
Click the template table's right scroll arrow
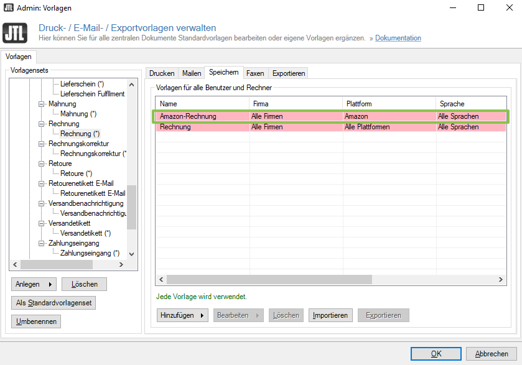coord(501,280)
